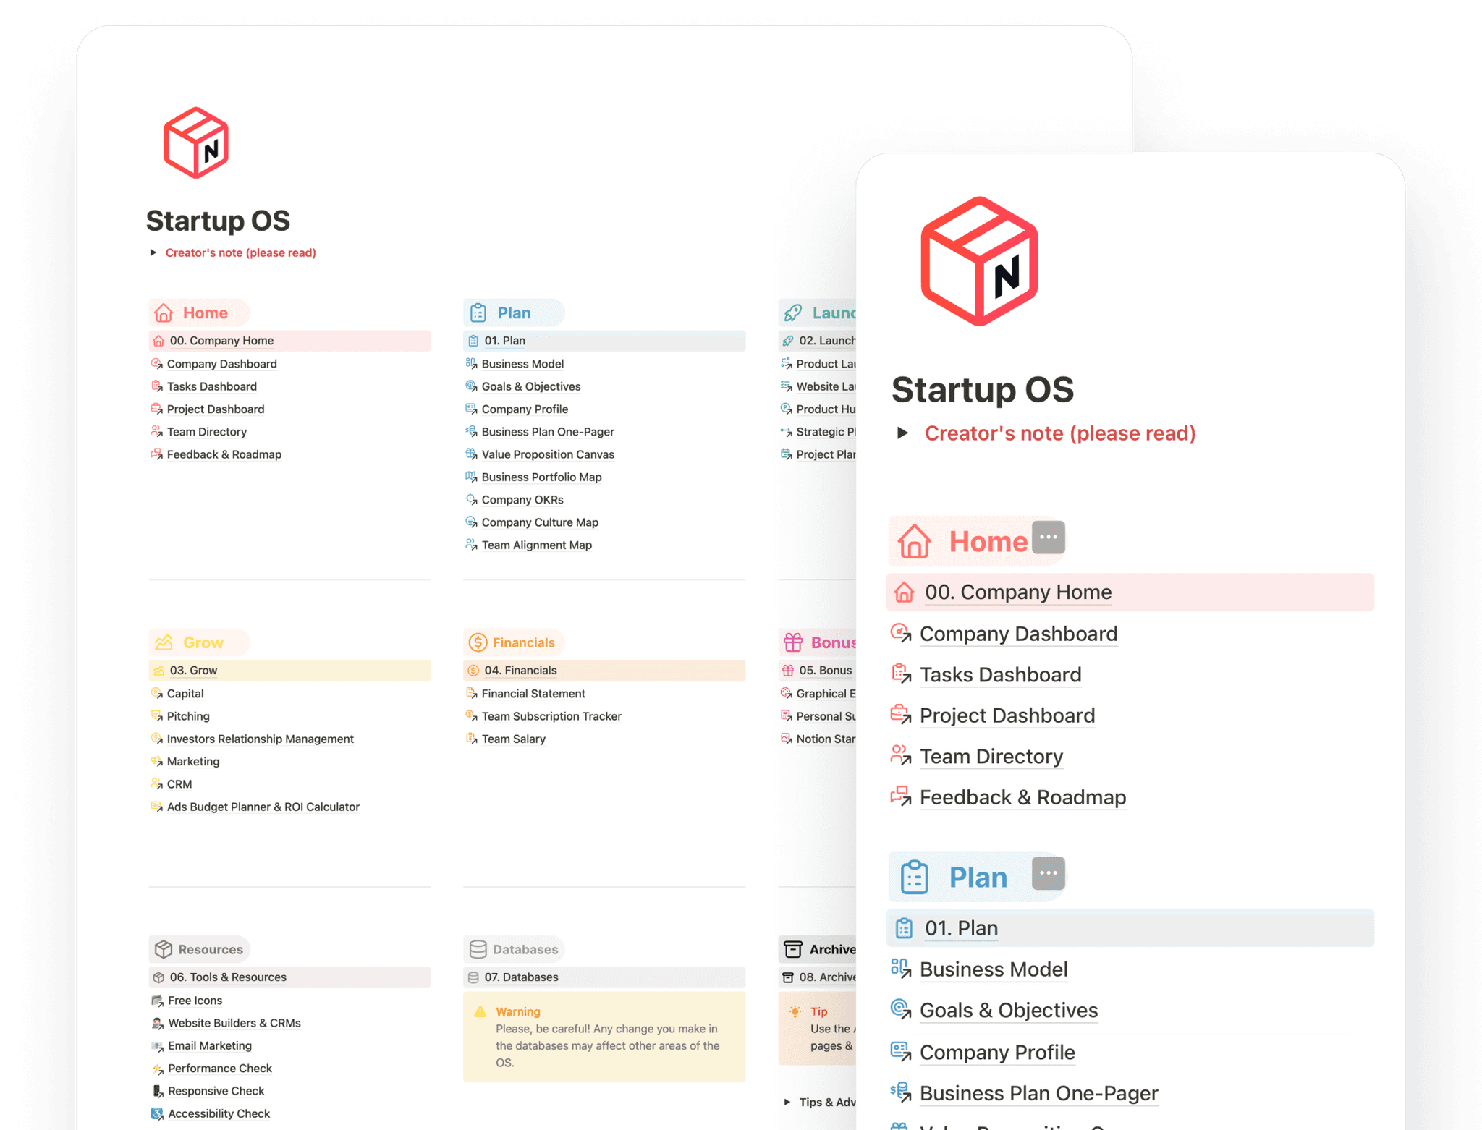Open Value Proposition Canvas in back window
This screenshot has width=1482, height=1130.
pos(548,454)
